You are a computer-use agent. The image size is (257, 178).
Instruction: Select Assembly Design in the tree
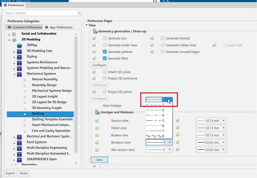[x=44, y=85]
